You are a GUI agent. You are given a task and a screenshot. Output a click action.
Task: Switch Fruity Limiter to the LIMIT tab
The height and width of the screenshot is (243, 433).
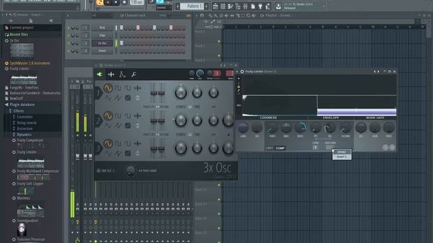269,148
